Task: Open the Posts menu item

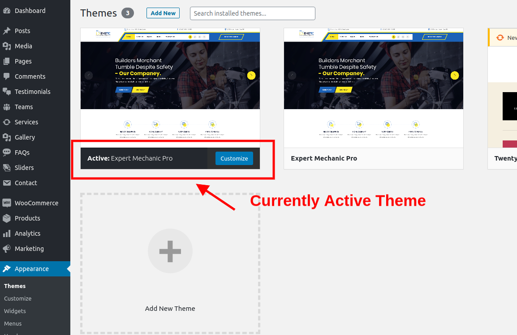Action: click(x=35, y=31)
